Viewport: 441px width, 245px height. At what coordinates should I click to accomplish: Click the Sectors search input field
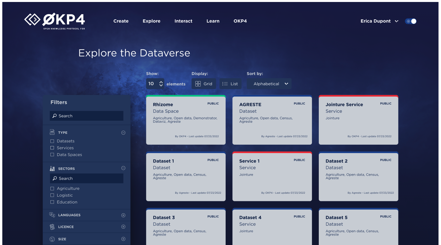pyautogui.click(x=87, y=178)
